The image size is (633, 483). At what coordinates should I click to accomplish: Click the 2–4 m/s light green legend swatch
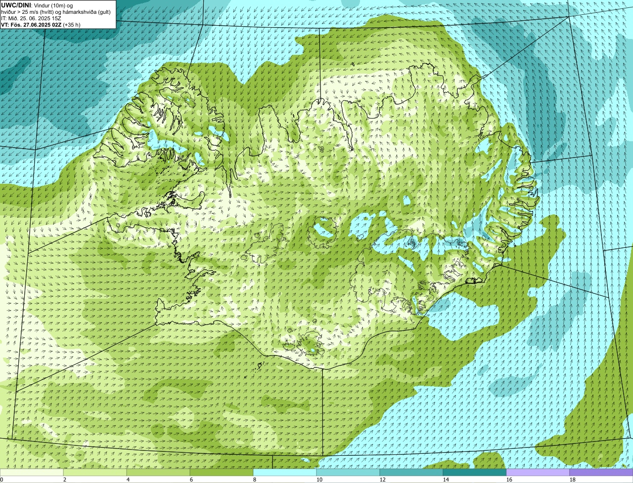point(95,473)
